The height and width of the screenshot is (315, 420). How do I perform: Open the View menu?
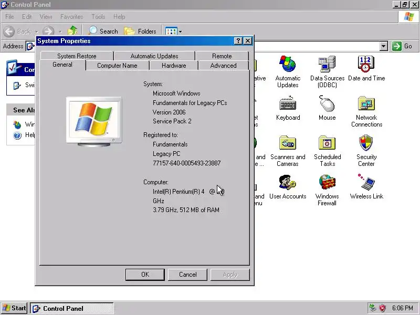pyautogui.click(x=46, y=17)
